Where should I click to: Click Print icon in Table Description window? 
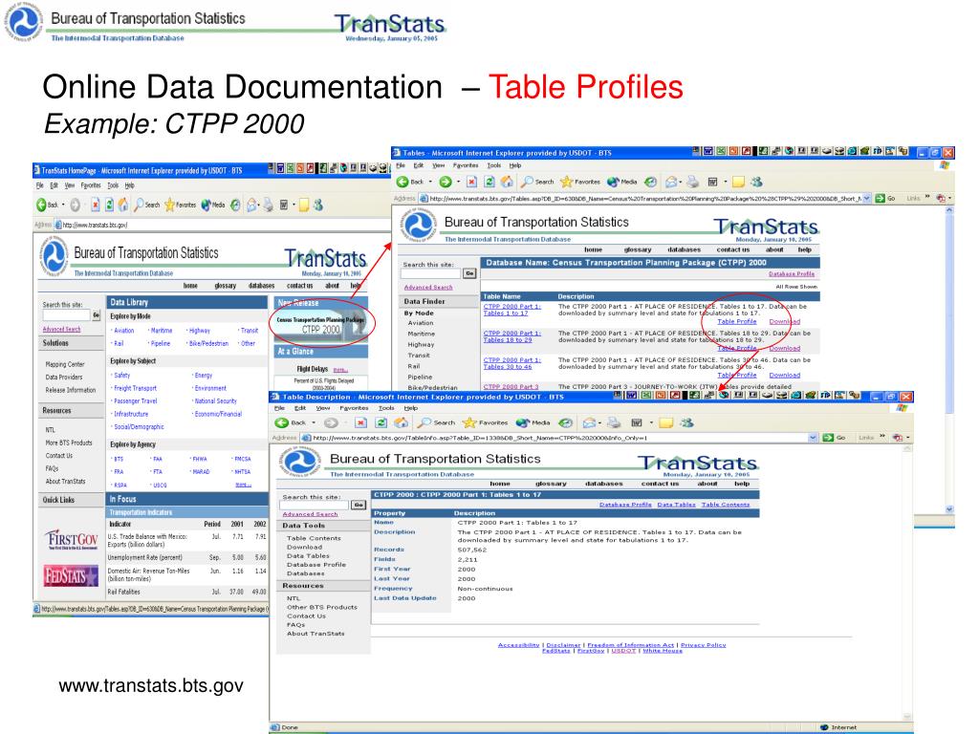[614, 422]
